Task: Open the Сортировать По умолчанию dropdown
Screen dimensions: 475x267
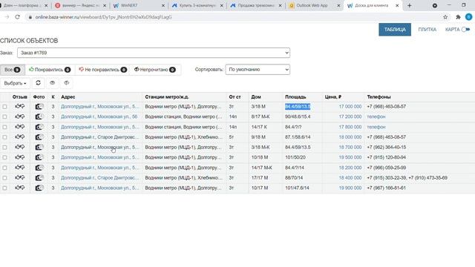Action: pyautogui.click(x=258, y=69)
